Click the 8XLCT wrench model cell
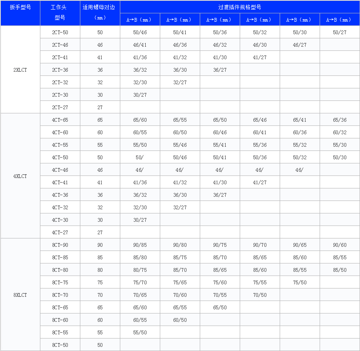Image resolution: width=360 pixels, height=351 pixels. (20, 295)
